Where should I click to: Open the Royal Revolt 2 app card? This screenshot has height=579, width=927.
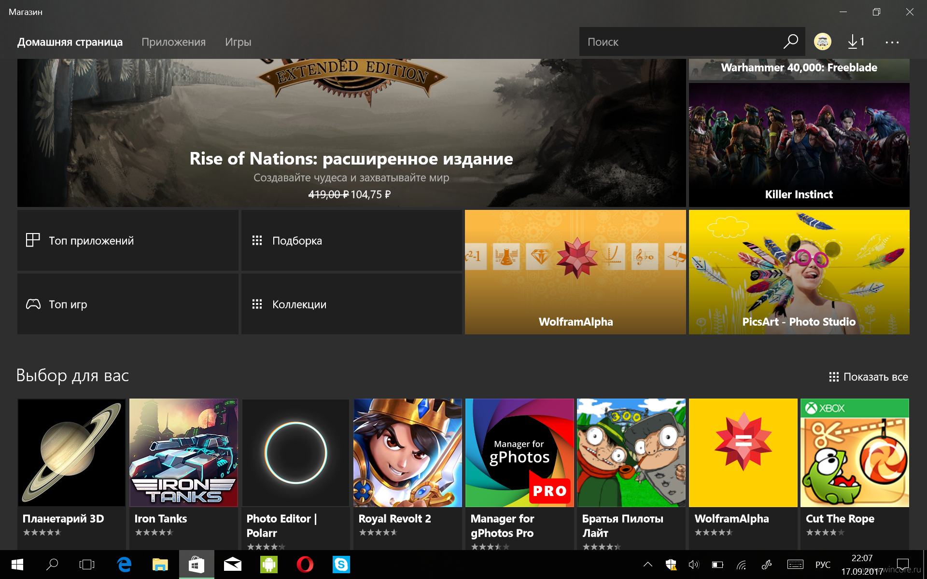coord(407,474)
